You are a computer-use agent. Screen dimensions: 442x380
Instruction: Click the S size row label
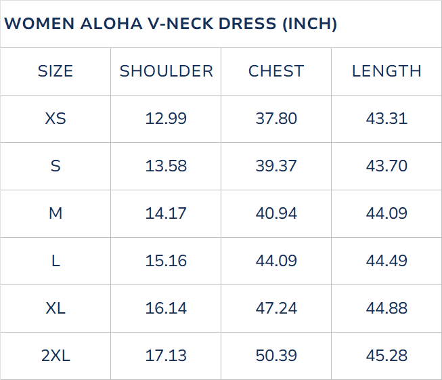(56, 166)
